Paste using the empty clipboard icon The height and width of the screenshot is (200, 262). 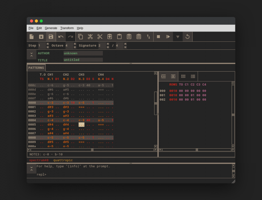[x=119, y=37]
